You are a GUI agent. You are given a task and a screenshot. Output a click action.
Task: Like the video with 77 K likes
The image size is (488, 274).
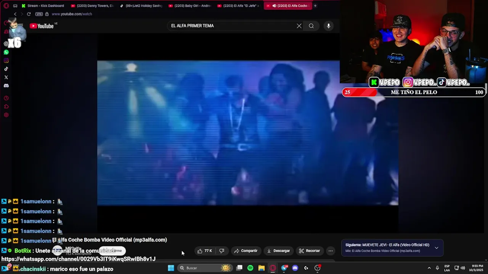(x=205, y=251)
